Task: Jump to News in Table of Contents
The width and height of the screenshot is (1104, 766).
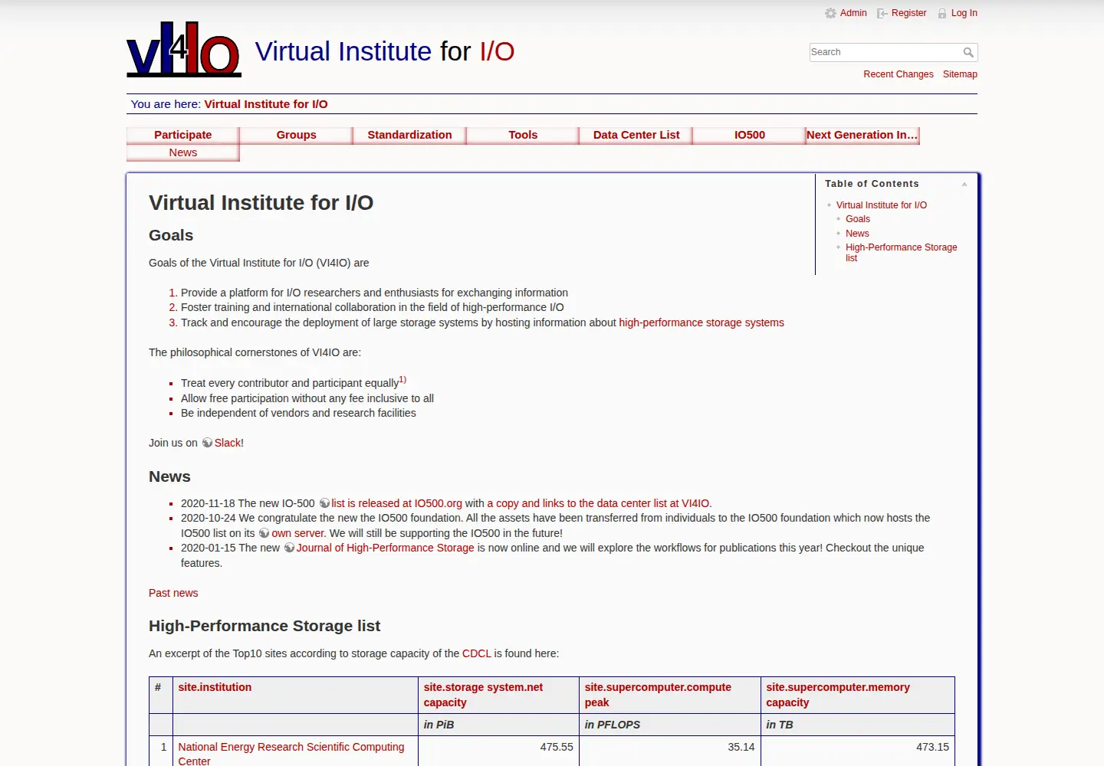Action: tap(857, 234)
